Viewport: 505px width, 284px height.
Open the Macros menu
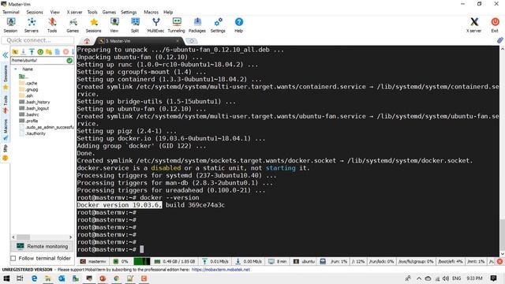(x=151, y=12)
